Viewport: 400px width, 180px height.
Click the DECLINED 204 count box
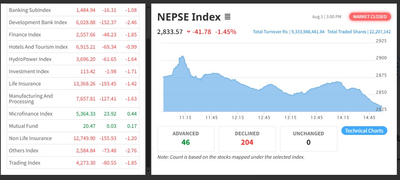(x=247, y=138)
